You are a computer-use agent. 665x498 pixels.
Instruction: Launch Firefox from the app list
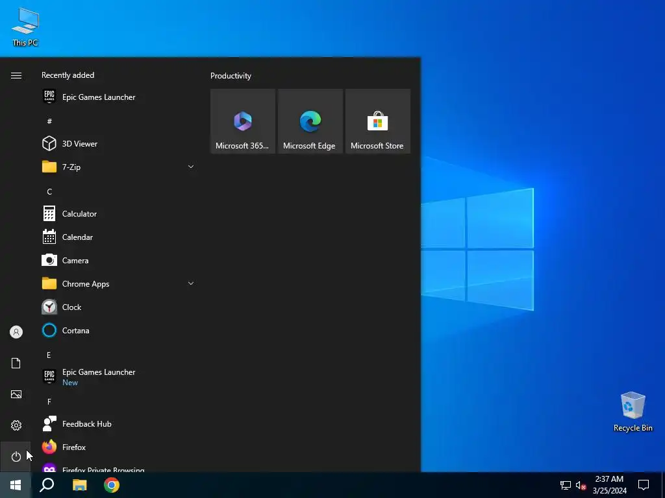[x=119, y=447]
